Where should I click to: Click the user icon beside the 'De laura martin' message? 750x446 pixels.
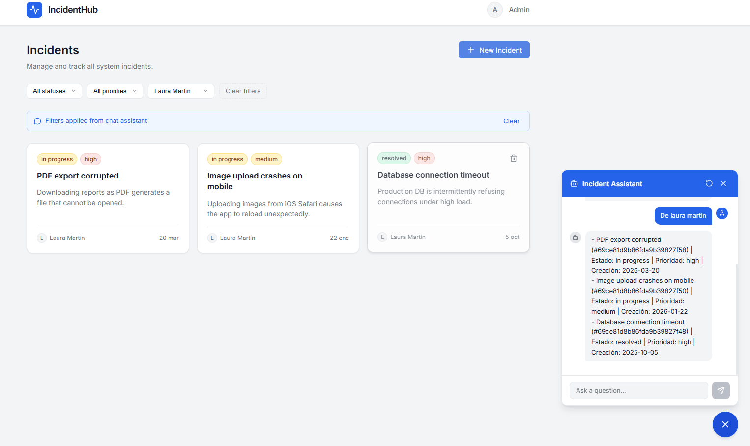722,213
